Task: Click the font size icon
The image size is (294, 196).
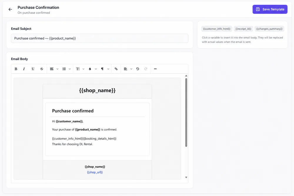Action: pyautogui.click(x=78, y=69)
